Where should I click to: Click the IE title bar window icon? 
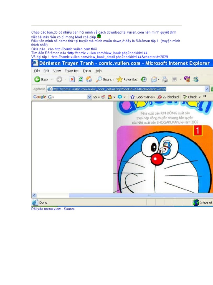click(35, 63)
